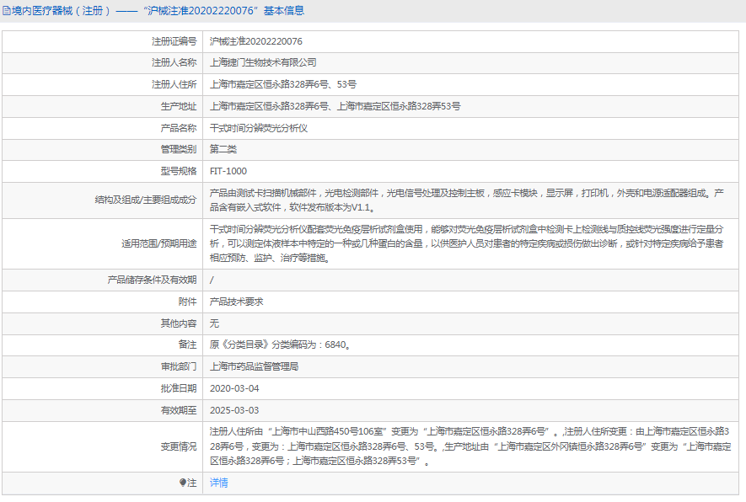746x502 pixels.
Task: Click the 适用范围/预期用途 label
Action: click(159, 244)
